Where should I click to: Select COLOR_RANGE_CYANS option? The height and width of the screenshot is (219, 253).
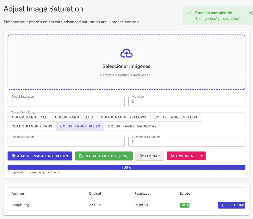coord(32,126)
